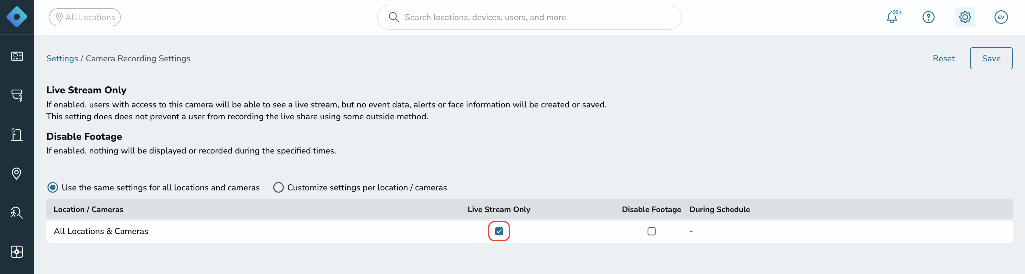Go back via the Settings breadcrumb link
1025x274 pixels.
coord(62,59)
